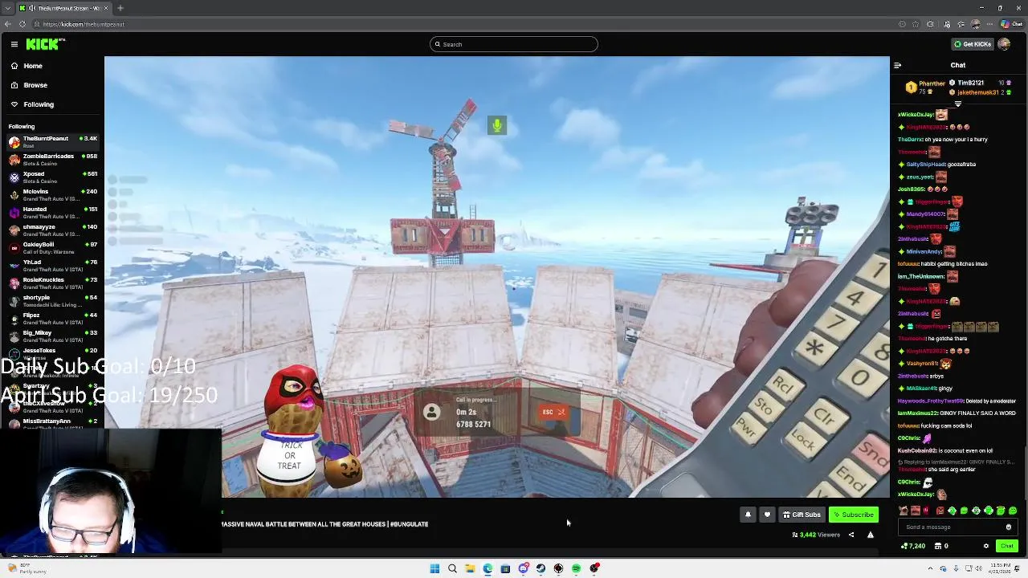The width and height of the screenshot is (1028, 578).
Task: Open a new browser tab
Action: (x=120, y=8)
